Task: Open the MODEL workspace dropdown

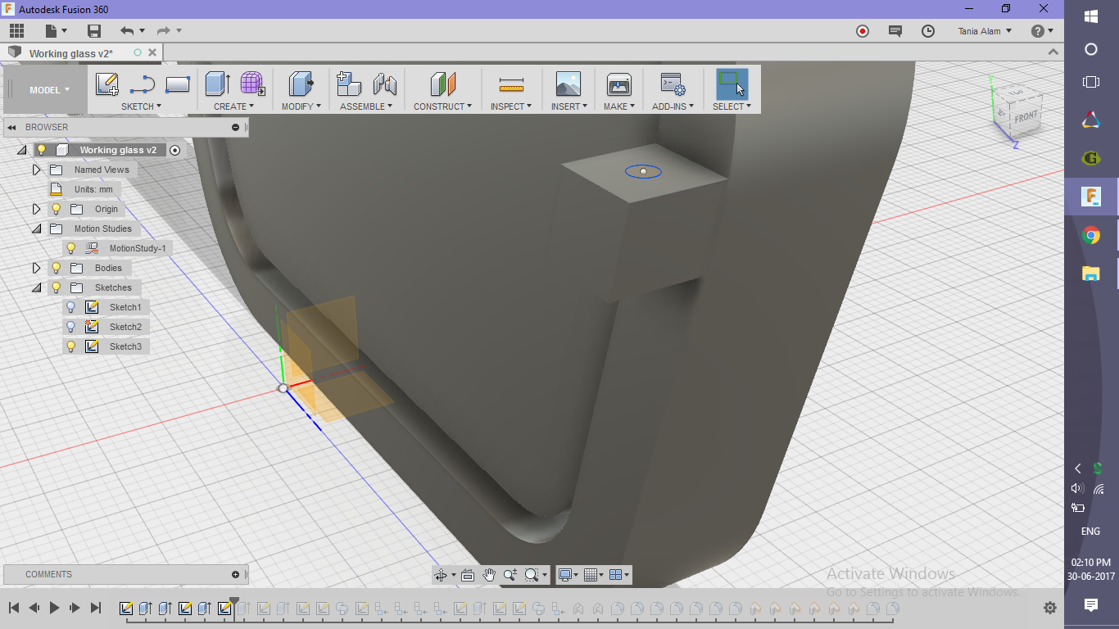Action: (48, 90)
